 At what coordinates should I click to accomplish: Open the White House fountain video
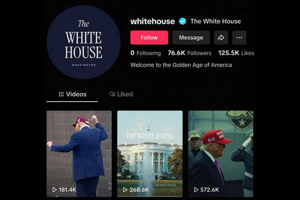coord(150,154)
